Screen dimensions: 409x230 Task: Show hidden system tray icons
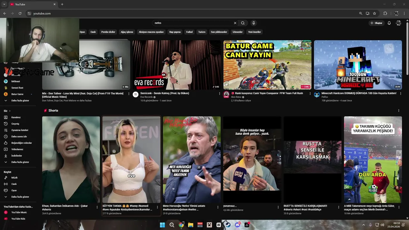click(364, 225)
